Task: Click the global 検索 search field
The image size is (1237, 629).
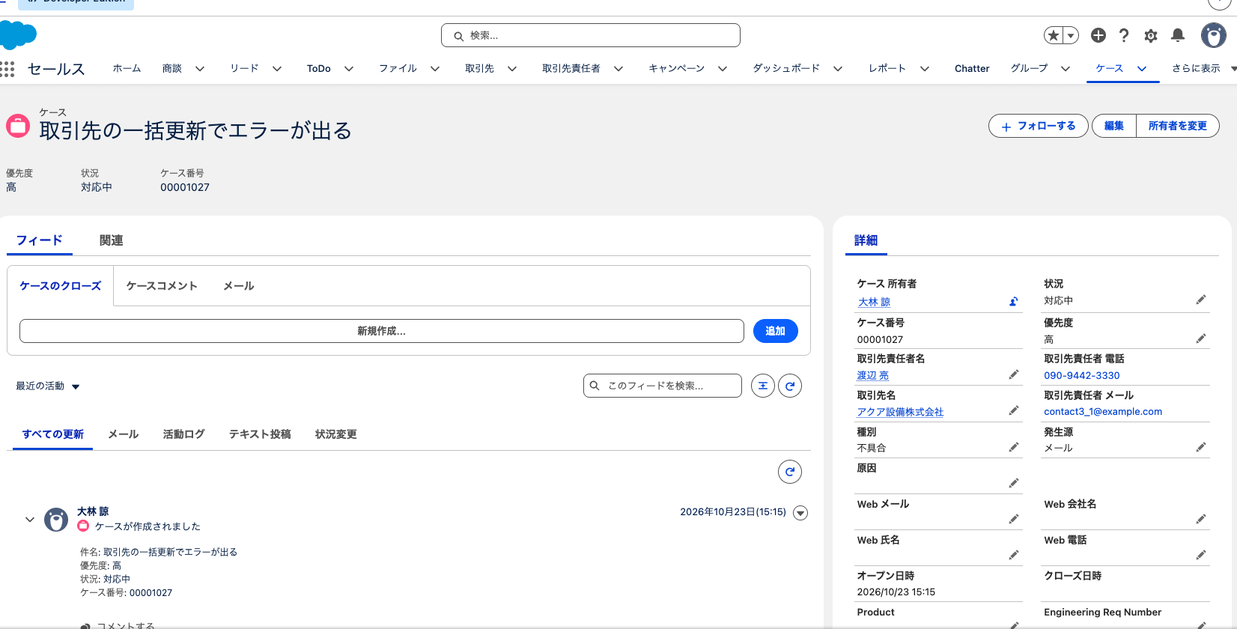Action: point(591,35)
